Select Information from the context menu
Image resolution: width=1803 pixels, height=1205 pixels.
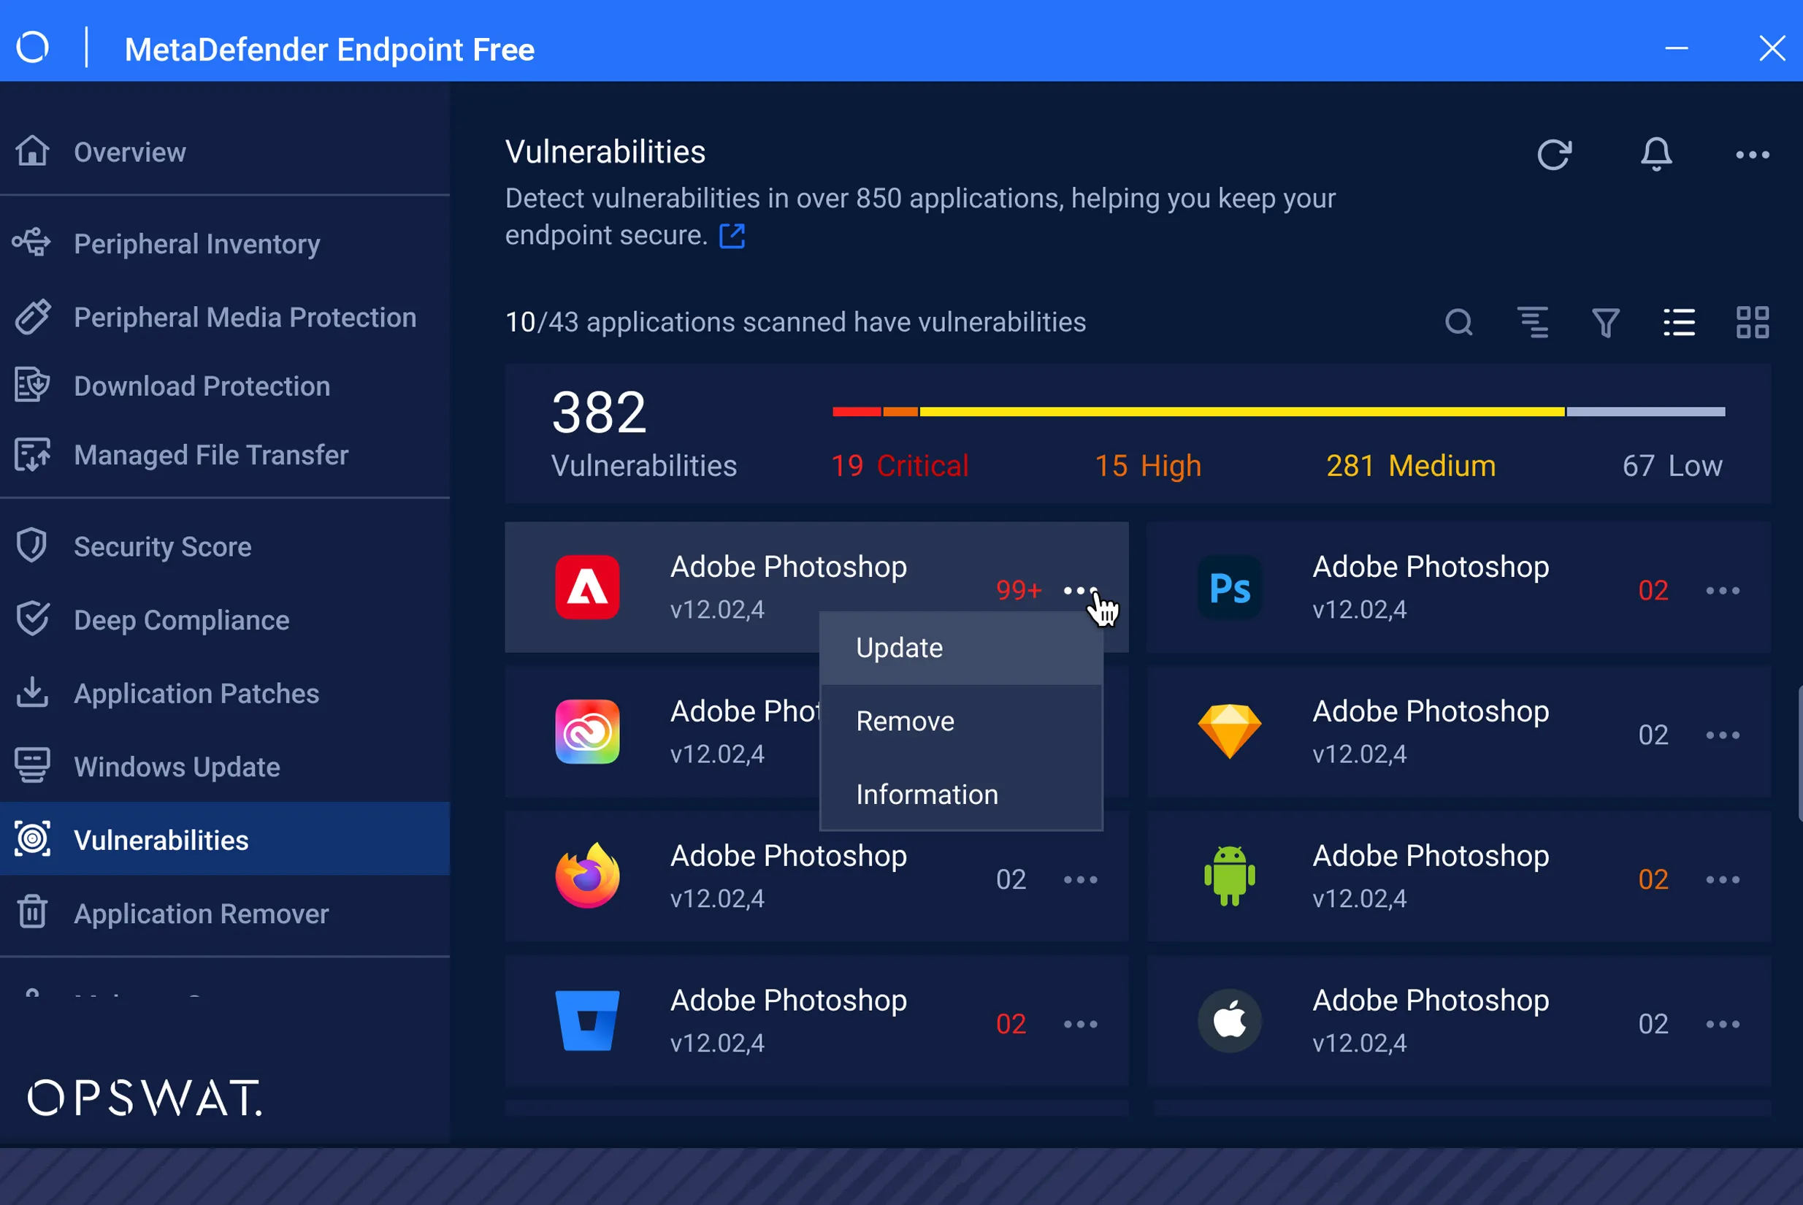[x=927, y=793]
